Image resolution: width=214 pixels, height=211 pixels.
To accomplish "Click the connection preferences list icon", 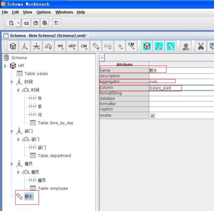I will click(x=56, y=23).
